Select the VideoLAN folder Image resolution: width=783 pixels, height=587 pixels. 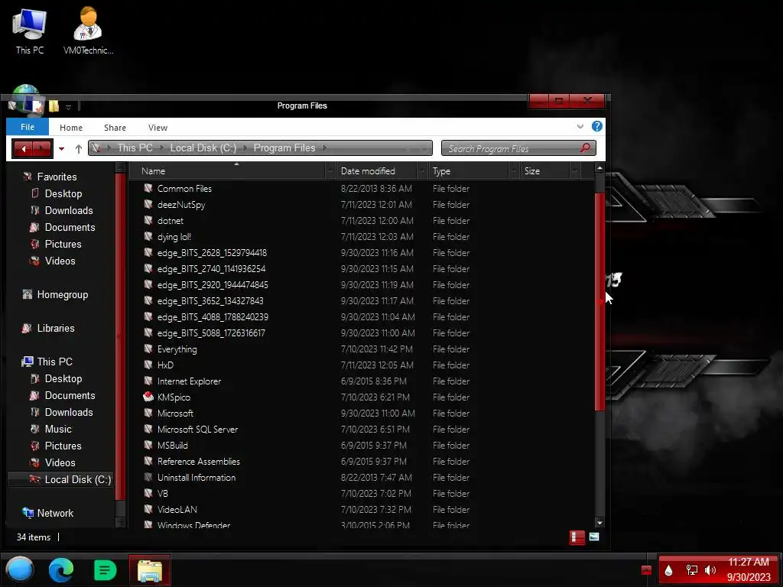tap(177, 509)
